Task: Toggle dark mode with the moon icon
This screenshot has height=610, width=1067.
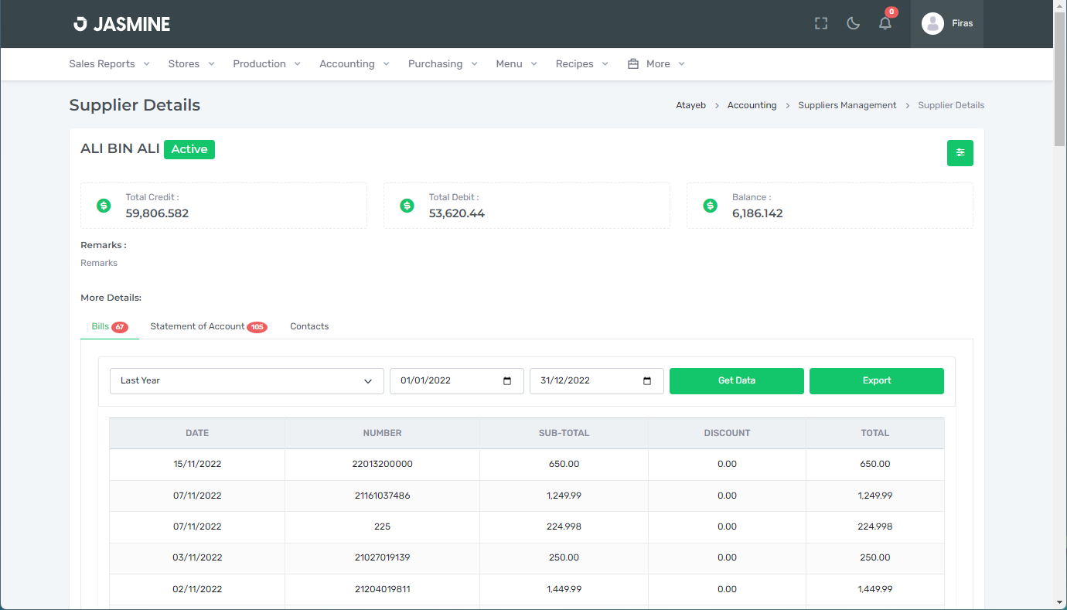Action: pyautogui.click(x=854, y=24)
